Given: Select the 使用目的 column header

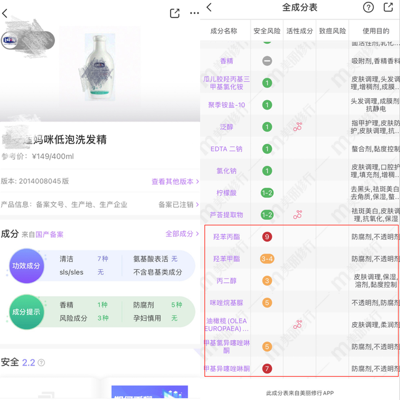Looking at the screenshot, I should pos(376,31).
